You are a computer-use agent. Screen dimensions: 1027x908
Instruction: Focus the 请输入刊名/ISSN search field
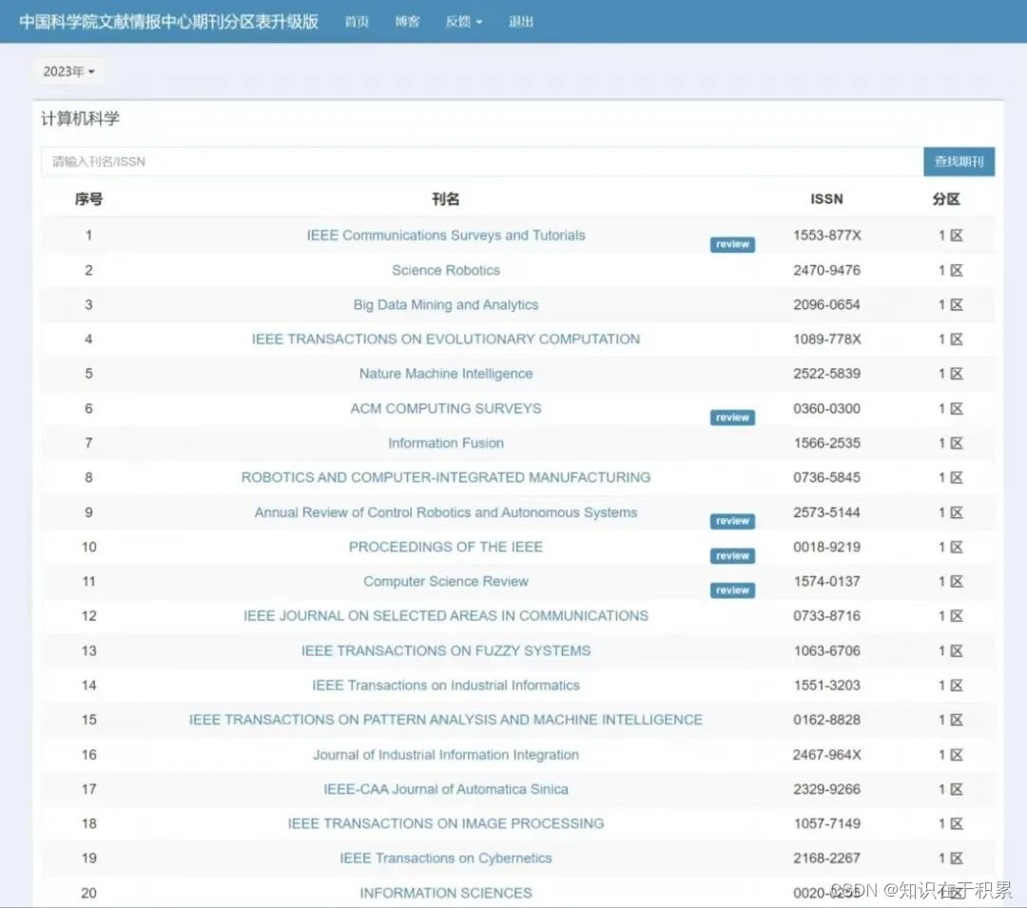482,162
